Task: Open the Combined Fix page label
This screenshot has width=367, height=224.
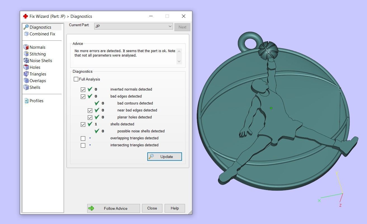Action: [x=42, y=34]
